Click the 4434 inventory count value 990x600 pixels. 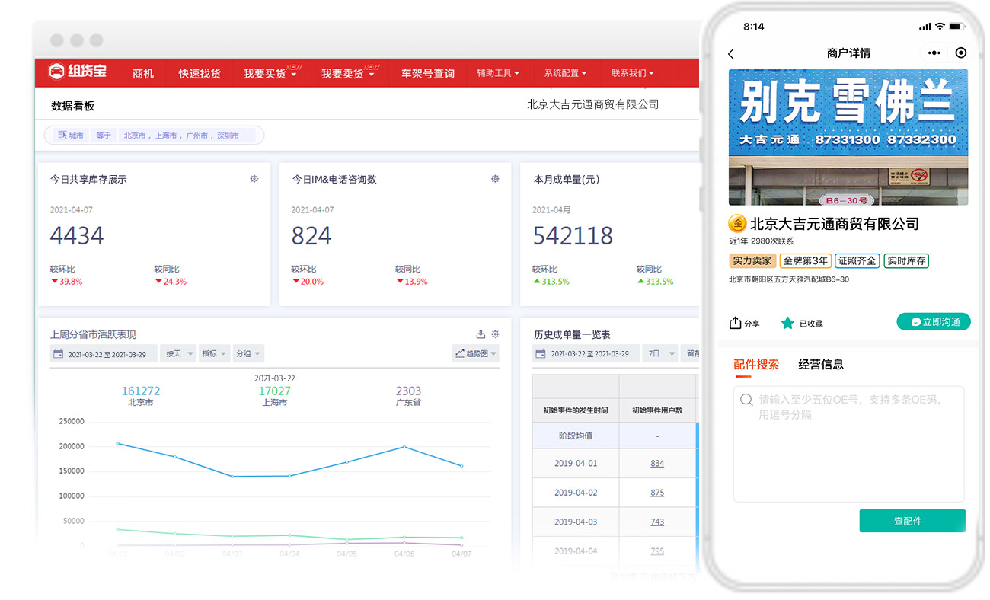(76, 236)
